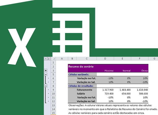This screenshot has height=115, width=158.
Task: Click the value 654.000
Action: [126, 94]
